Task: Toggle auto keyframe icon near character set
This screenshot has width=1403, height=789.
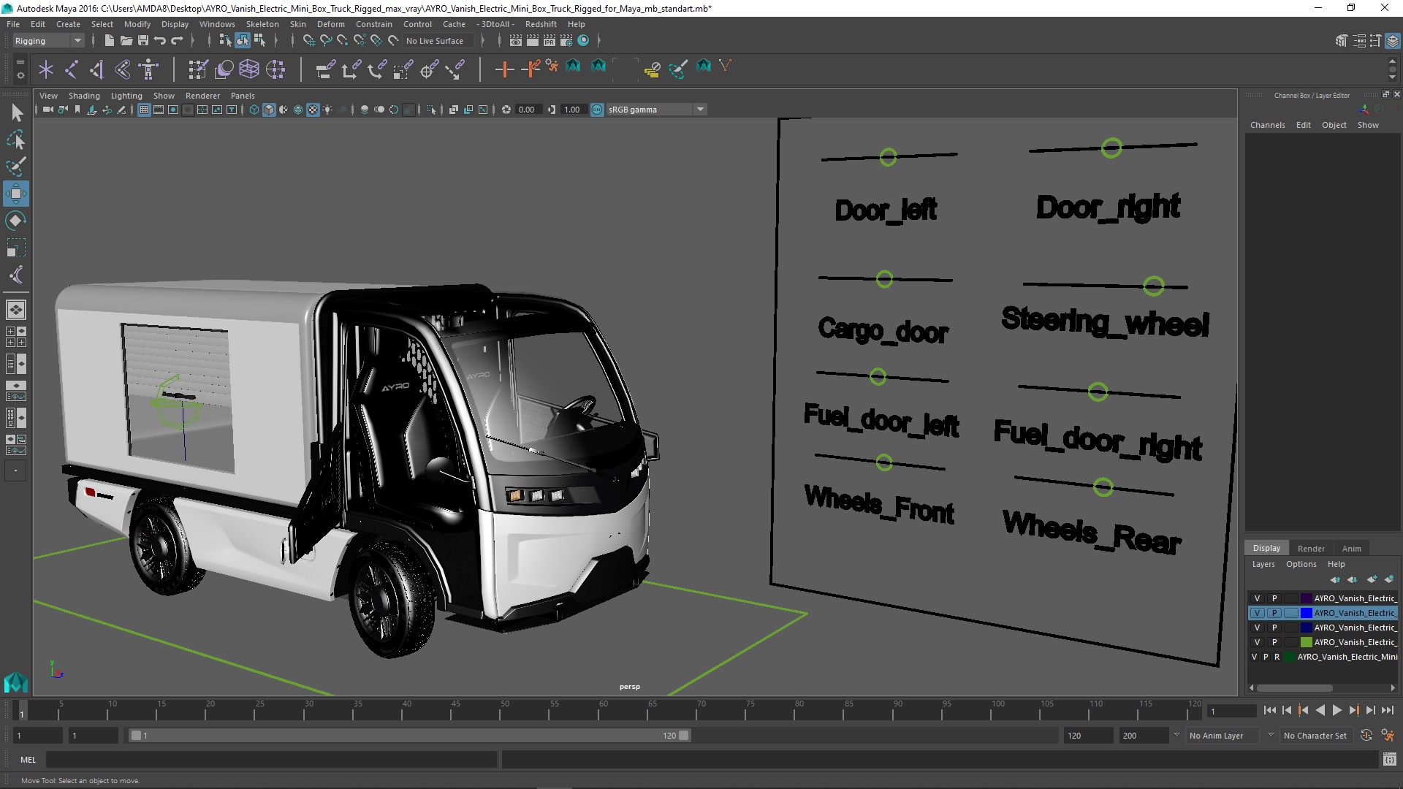Action: (1366, 736)
